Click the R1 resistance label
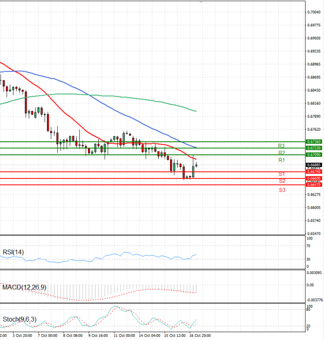Image resolution: width=324 pixels, height=340 pixels. coord(281,160)
